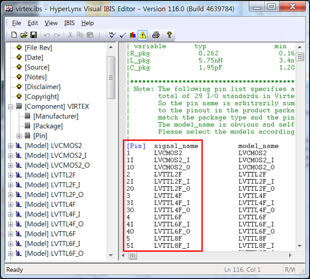
Task: Expand the [Model] LVCMOS2 node
Action: click(x=10, y=146)
